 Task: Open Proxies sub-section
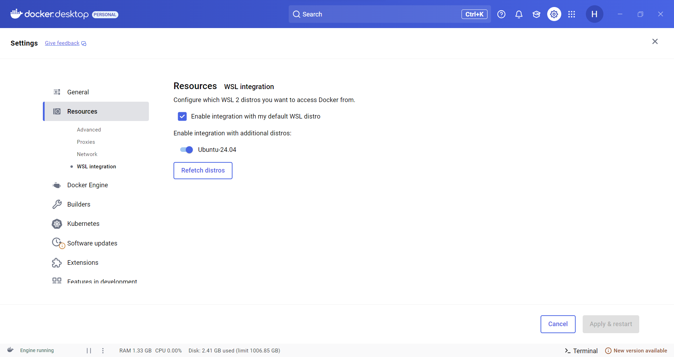coord(86,142)
